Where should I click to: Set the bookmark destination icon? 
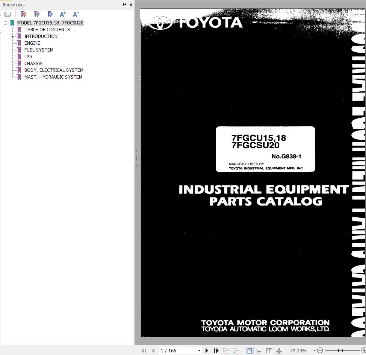[x=50, y=14]
